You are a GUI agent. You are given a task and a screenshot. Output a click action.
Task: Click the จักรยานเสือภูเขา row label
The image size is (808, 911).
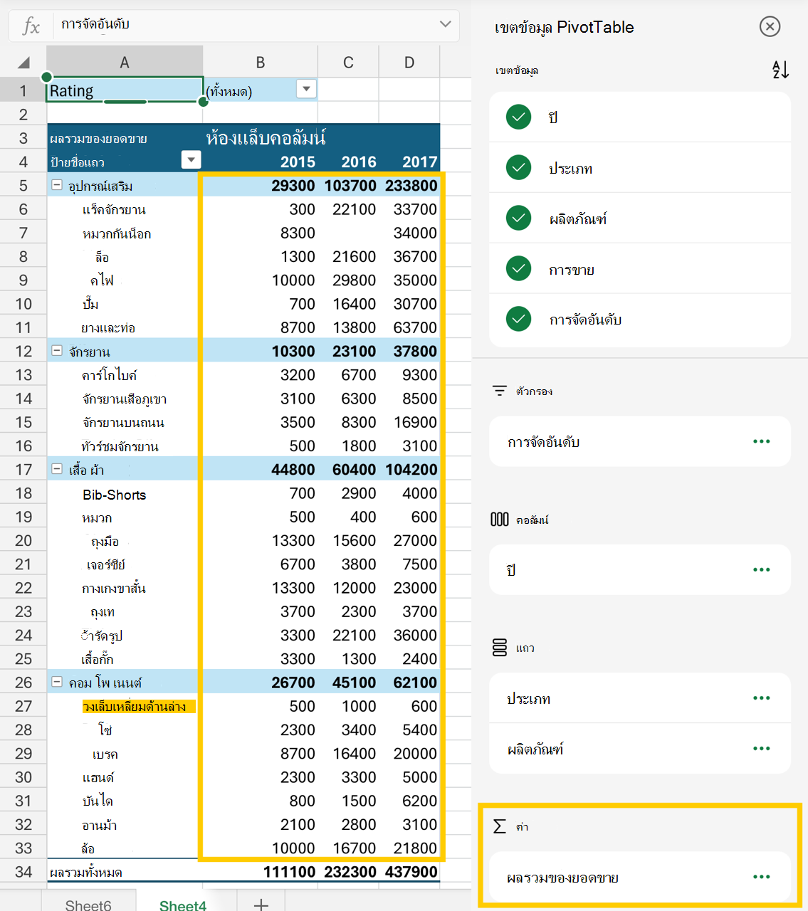point(125,399)
